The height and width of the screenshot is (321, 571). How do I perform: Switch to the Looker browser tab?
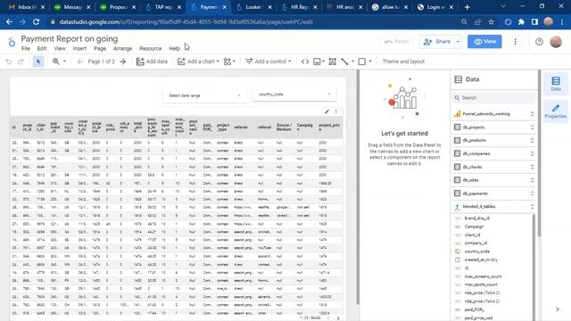[253, 7]
